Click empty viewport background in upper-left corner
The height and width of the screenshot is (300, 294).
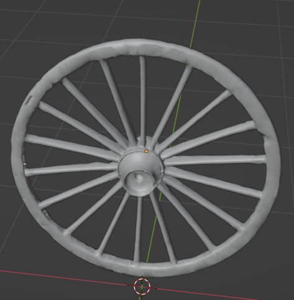coord(21,20)
